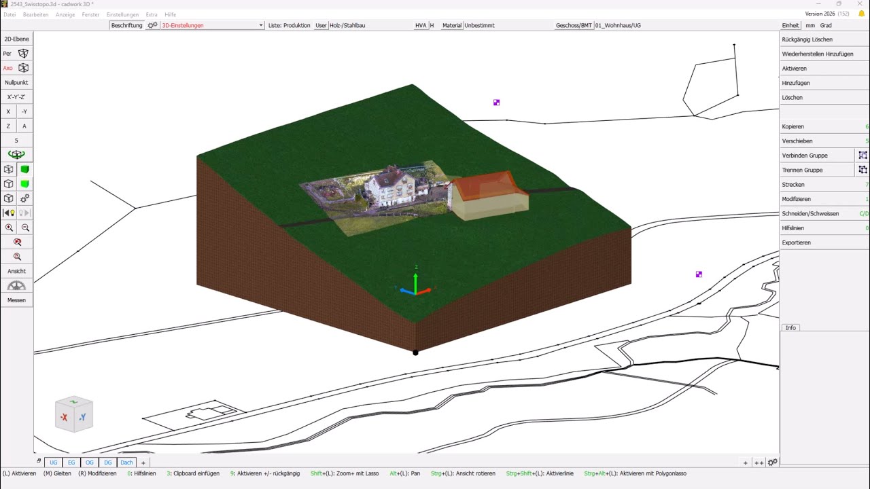Click the A view button
This screenshot has width=870, height=489.
click(24, 126)
